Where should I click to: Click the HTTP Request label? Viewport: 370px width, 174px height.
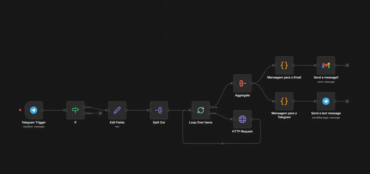(242, 131)
